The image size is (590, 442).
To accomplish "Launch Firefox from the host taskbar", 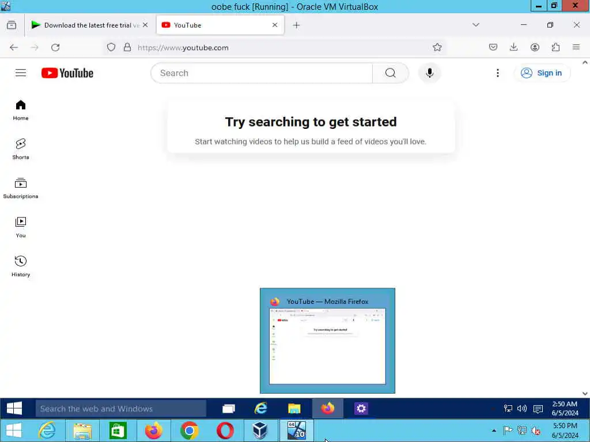I will 153,430.
